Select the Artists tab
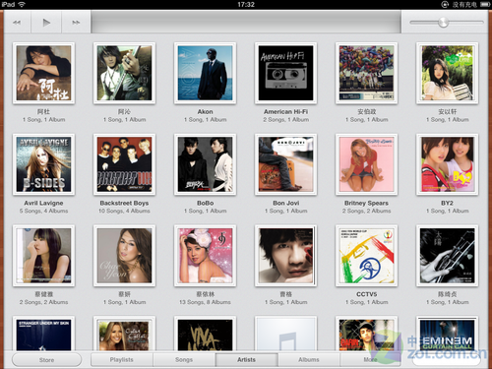This screenshot has width=492, height=369. tap(246, 359)
